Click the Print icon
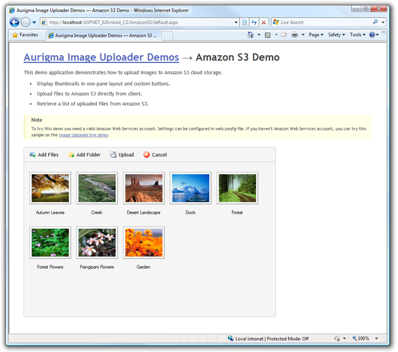This screenshot has height=352, width=398. pos(295,35)
